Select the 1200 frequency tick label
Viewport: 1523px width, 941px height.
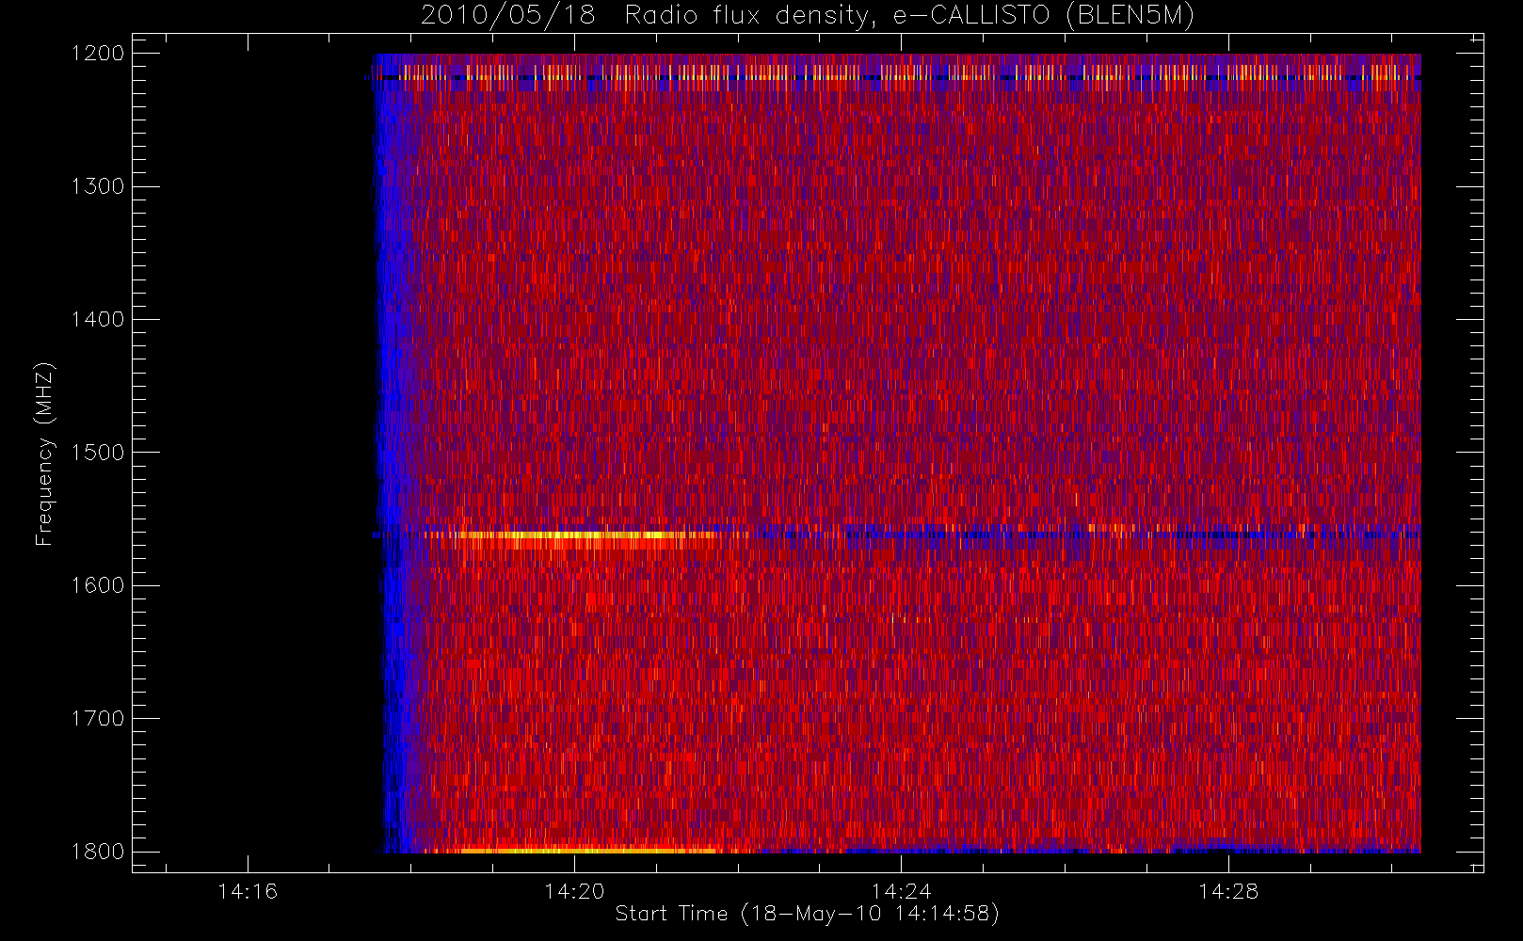point(98,54)
